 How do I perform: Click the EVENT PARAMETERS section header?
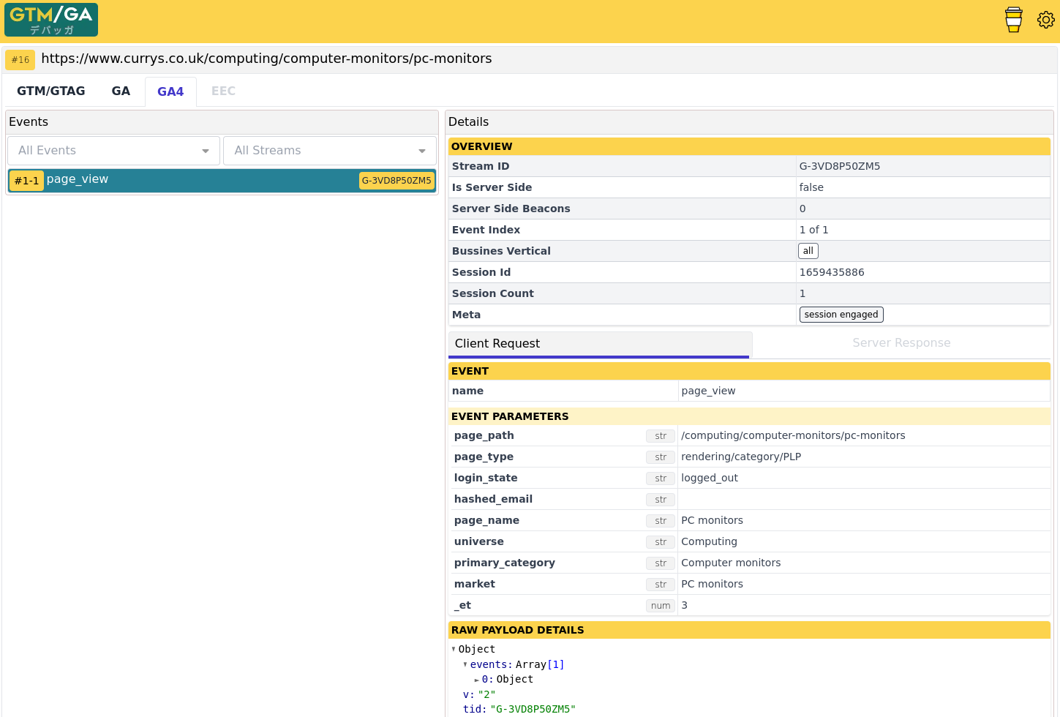click(749, 416)
